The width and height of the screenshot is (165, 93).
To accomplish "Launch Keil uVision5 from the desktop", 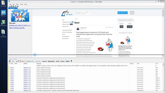I will (x=3, y=23).
